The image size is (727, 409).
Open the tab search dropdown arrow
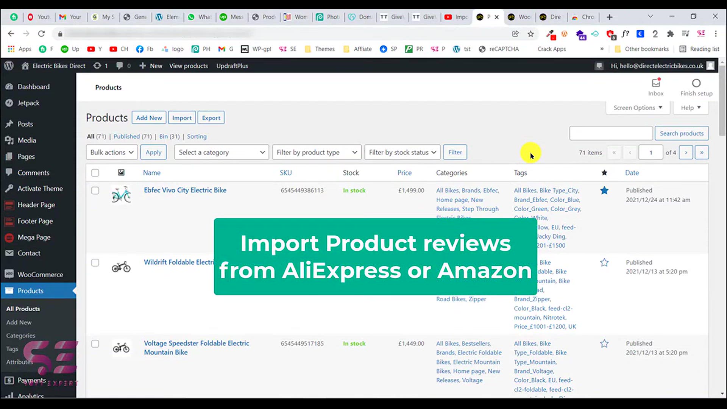click(x=651, y=16)
